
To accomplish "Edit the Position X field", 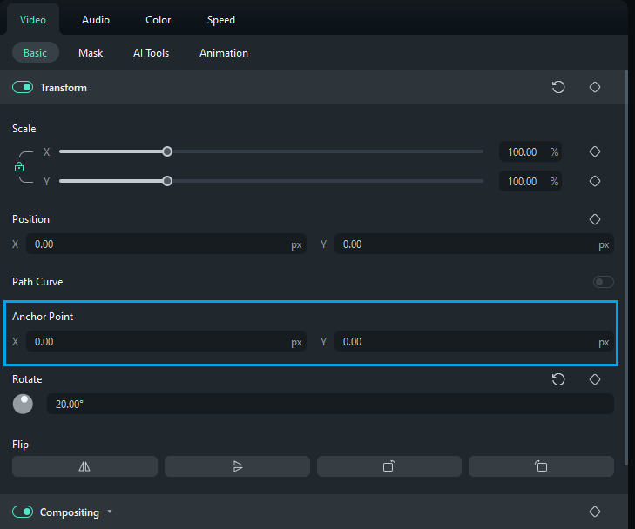I will pyautogui.click(x=166, y=244).
